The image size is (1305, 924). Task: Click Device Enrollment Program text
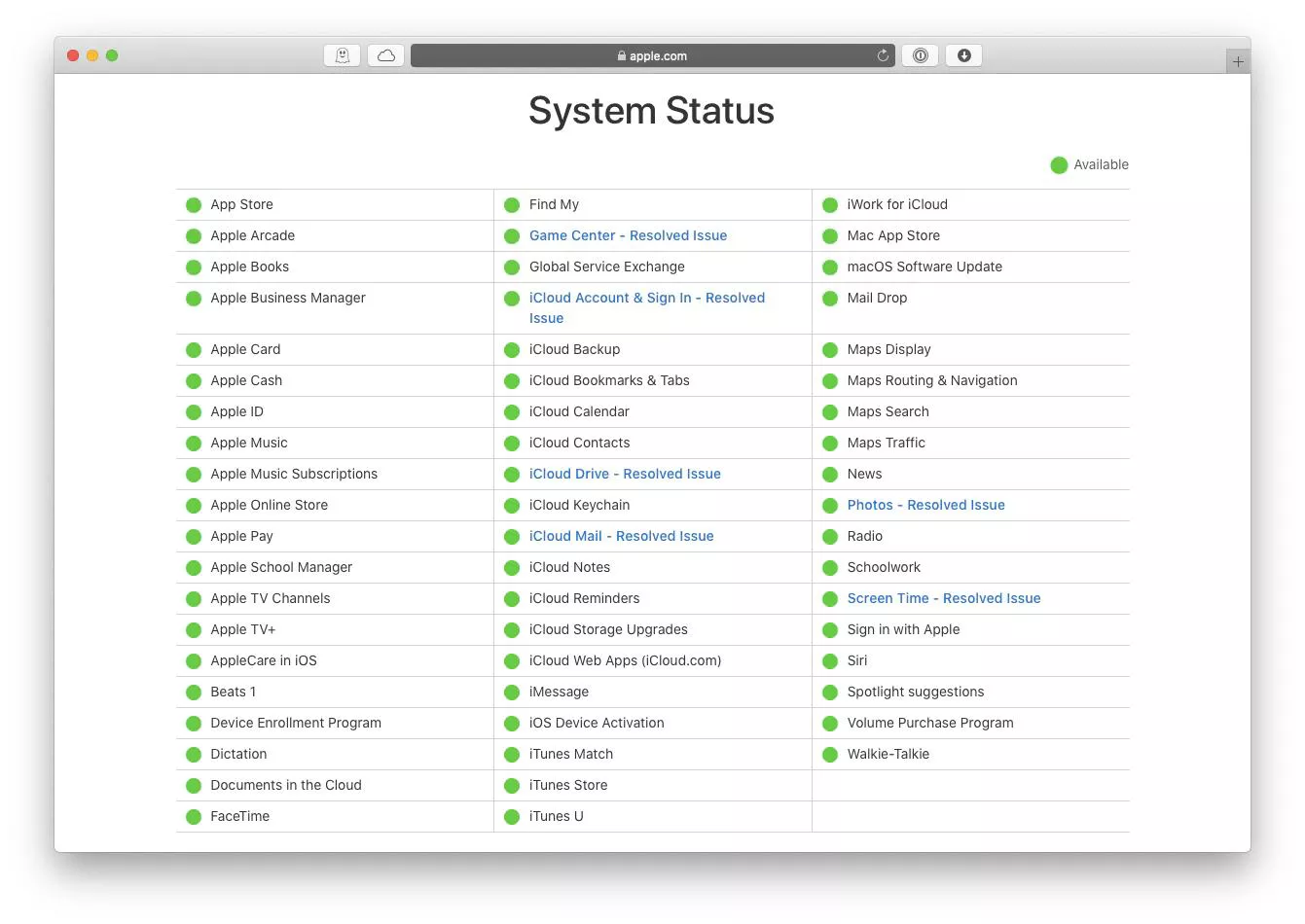pos(296,723)
